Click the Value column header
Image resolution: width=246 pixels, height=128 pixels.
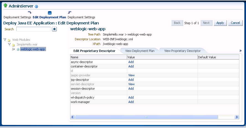click(x=162, y=57)
